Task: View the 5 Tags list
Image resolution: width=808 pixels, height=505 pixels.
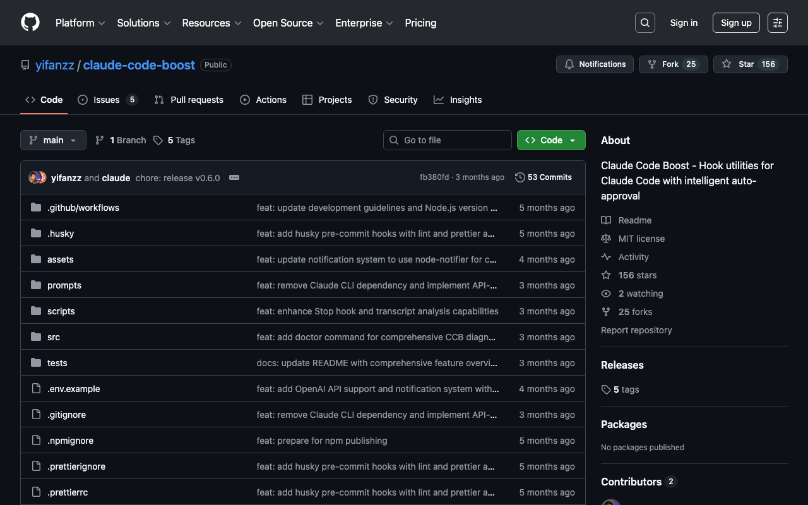Action: tap(174, 140)
